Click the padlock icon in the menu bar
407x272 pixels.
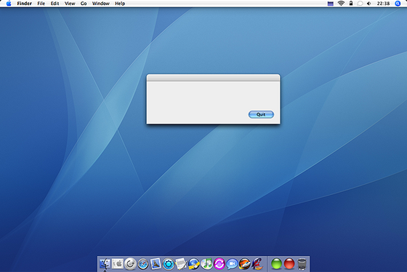350,4
